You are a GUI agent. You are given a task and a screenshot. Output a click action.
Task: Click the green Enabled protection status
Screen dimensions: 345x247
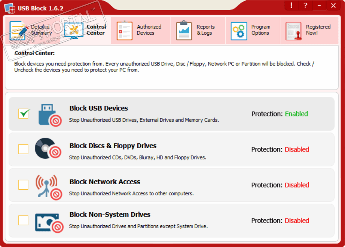click(x=296, y=114)
